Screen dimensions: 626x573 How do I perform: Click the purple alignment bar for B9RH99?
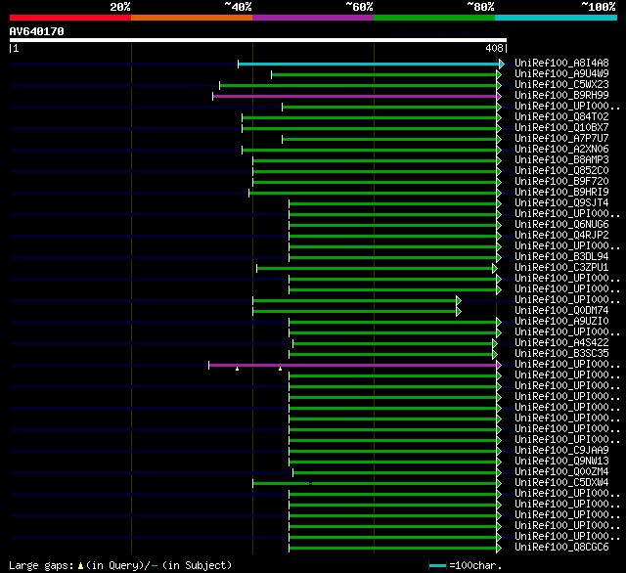pyautogui.click(x=354, y=96)
